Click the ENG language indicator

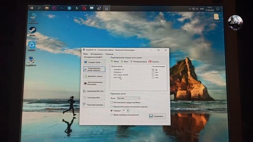point(202,9)
